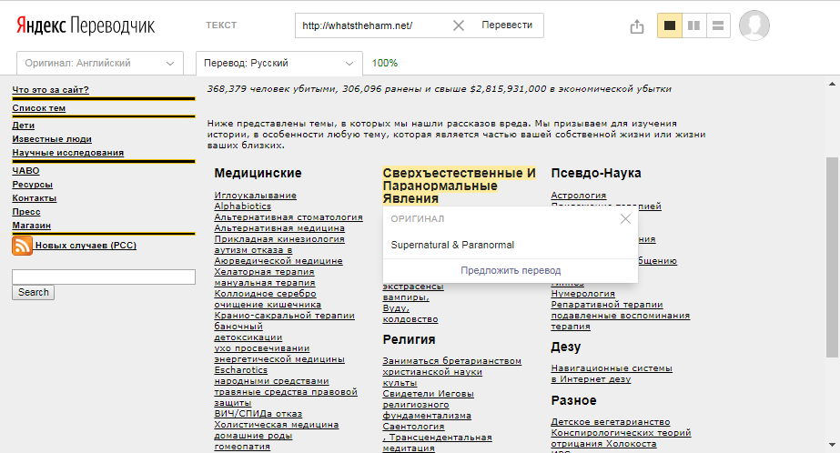Open the Прикладная кинезиология link
This screenshot has width=840, height=453.
(279, 239)
